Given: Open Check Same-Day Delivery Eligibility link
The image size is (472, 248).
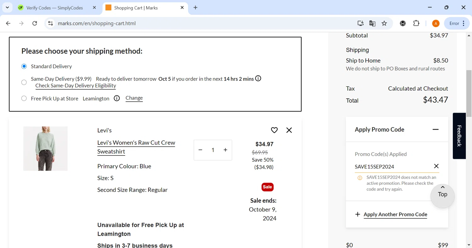Looking at the screenshot, I should coord(76,86).
